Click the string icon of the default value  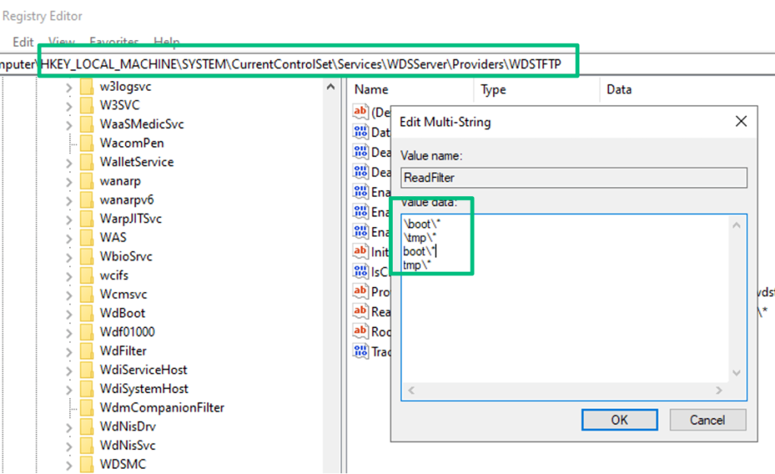(360, 112)
